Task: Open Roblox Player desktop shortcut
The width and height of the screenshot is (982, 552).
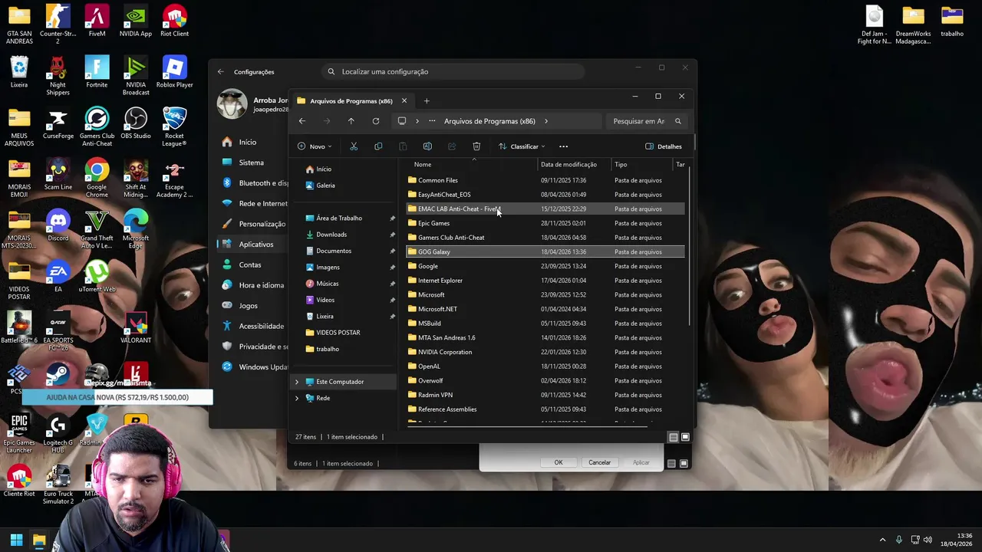Action: coord(175,72)
